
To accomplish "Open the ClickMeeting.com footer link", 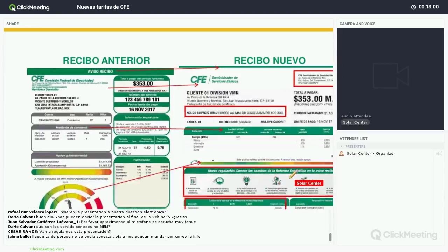I will (47, 249).
